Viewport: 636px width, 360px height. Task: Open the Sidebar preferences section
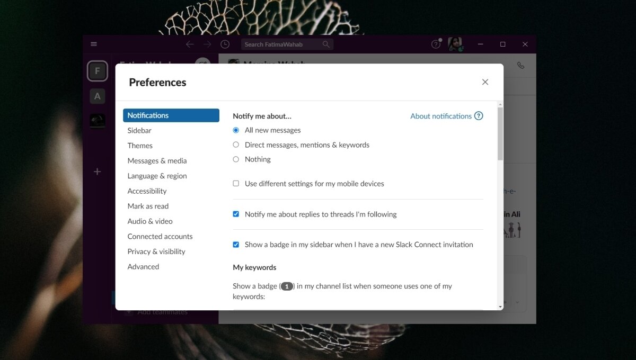tap(139, 130)
